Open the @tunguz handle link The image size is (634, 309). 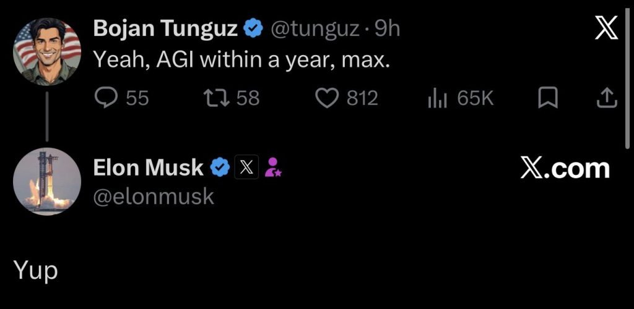(x=314, y=28)
